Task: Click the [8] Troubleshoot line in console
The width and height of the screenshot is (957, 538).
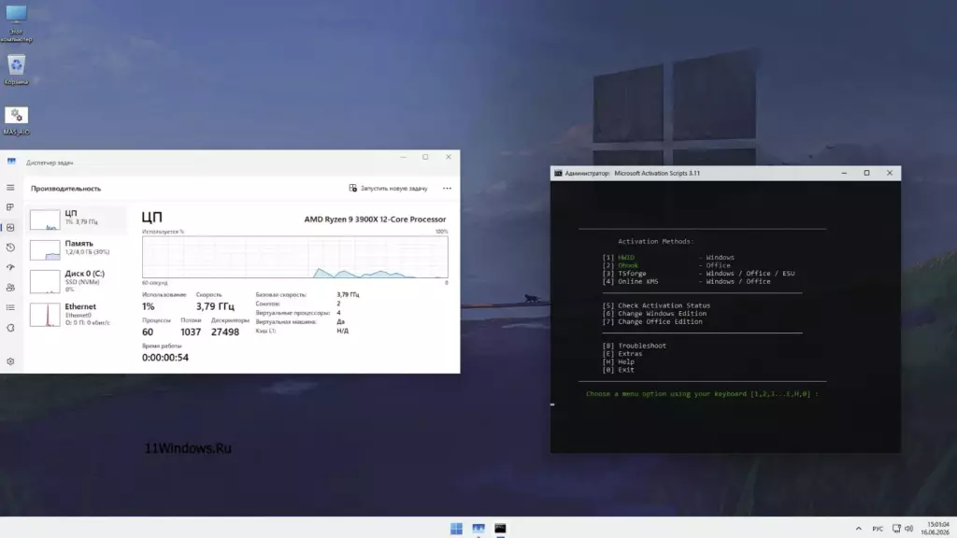Action: [x=635, y=346]
